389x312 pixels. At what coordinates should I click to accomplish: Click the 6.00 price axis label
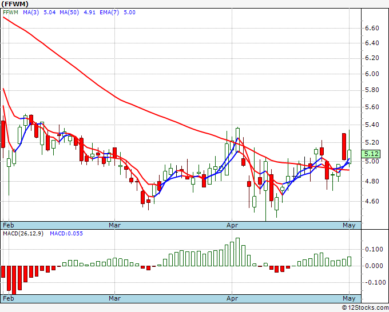[x=372, y=74]
